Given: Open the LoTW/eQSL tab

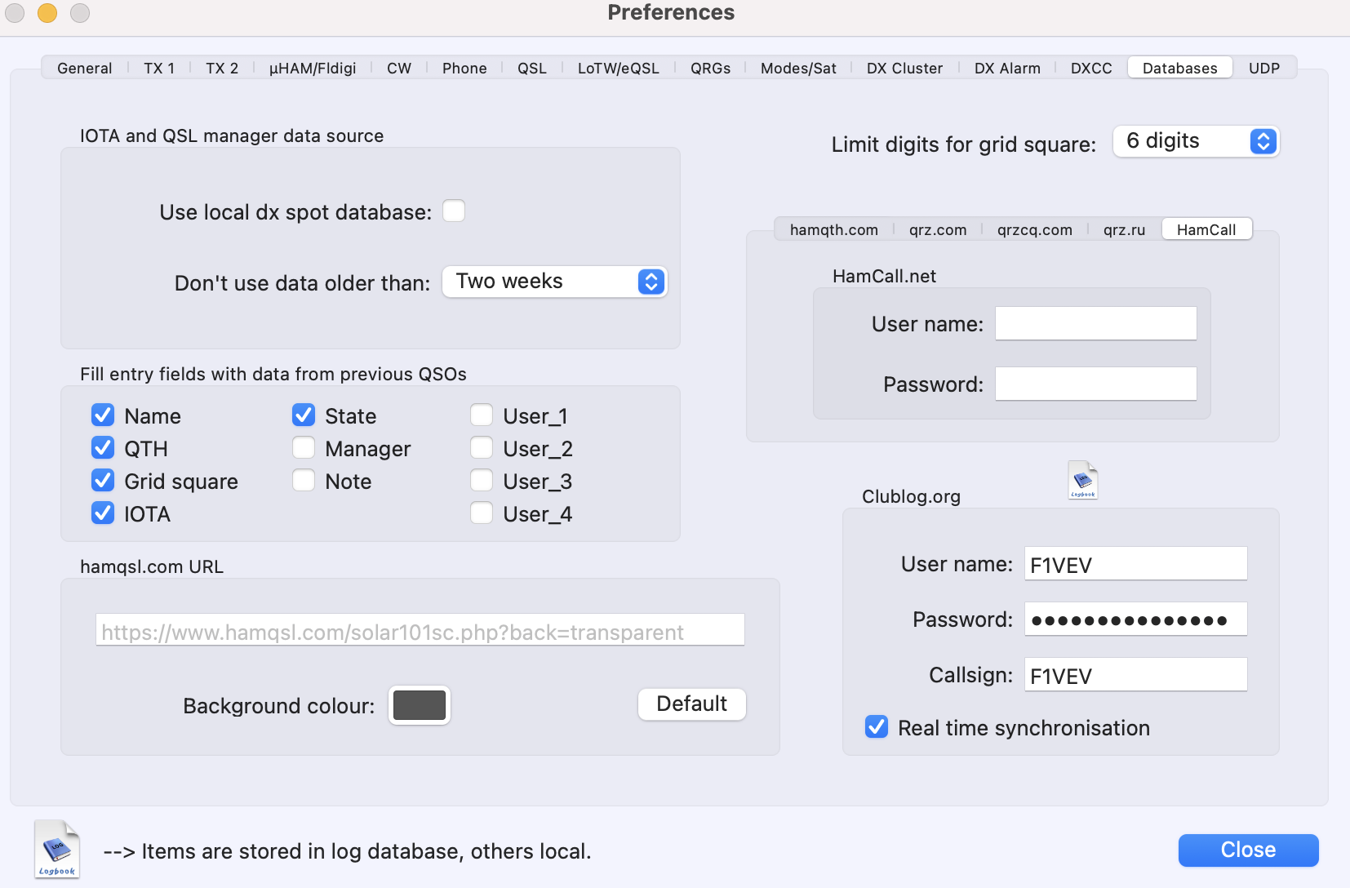Looking at the screenshot, I should click(618, 69).
